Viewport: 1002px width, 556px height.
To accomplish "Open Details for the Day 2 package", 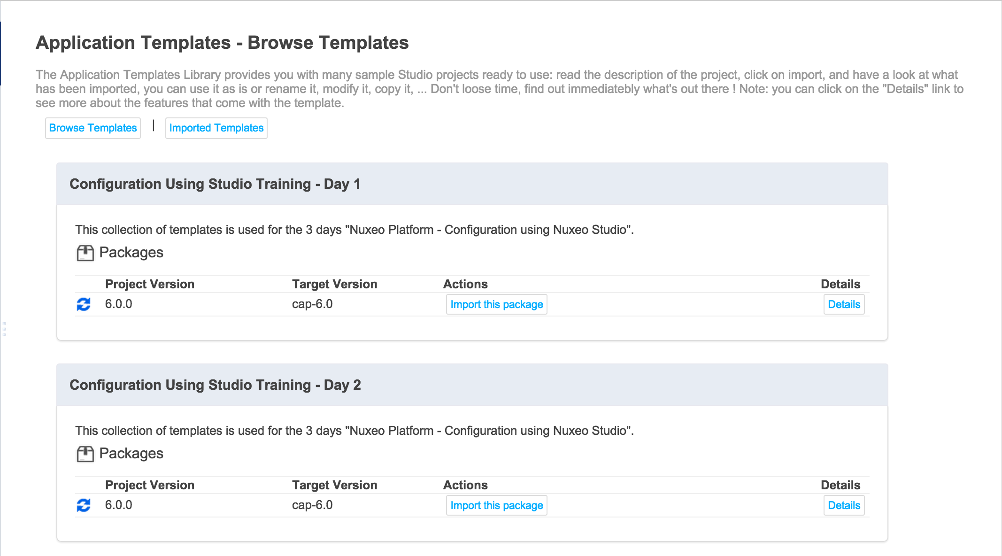I will [x=844, y=505].
